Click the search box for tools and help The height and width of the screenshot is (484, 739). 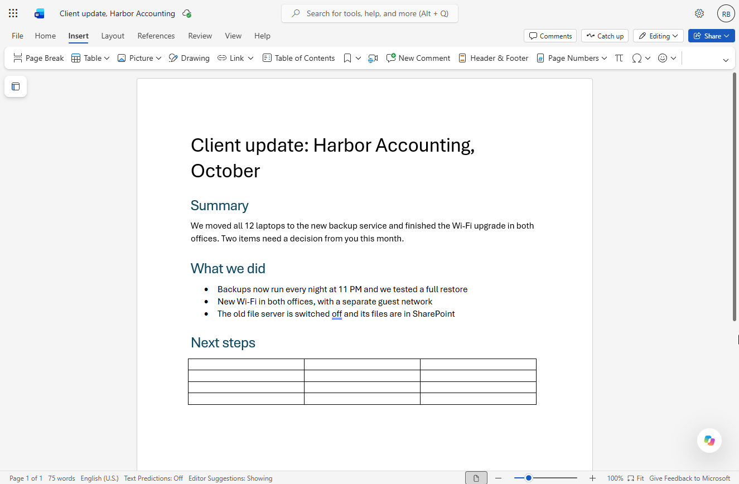(370, 13)
